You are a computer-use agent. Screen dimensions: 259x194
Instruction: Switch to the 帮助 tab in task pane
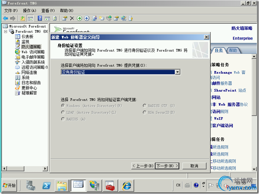233,50
